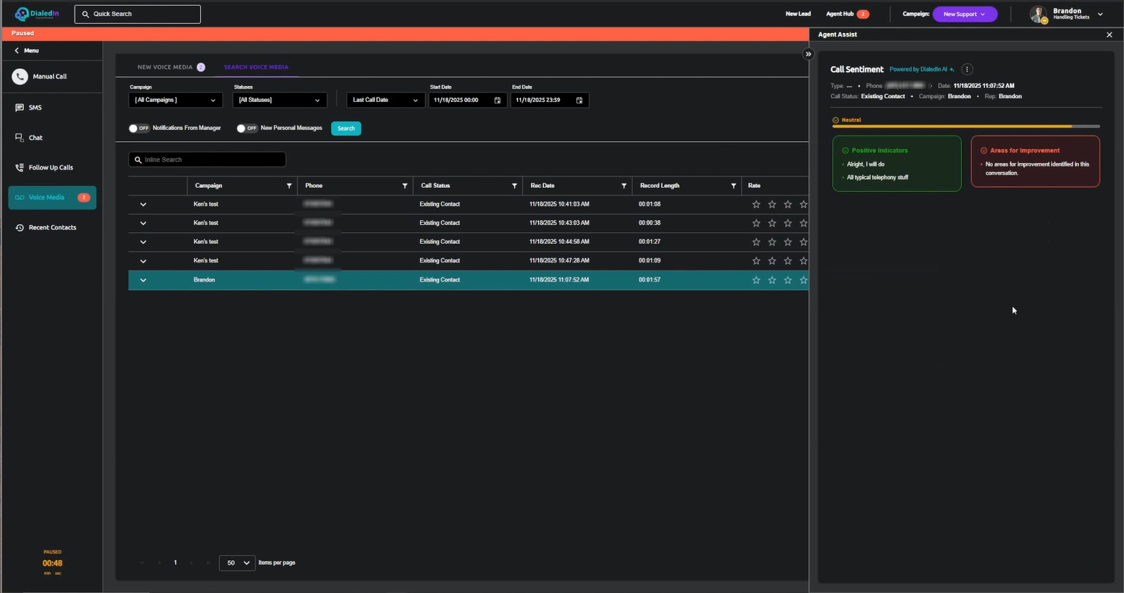The height and width of the screenshot is (593, 1124).
Task: Switch to New Voice Media tab
Action: click(x=165, y=67)
